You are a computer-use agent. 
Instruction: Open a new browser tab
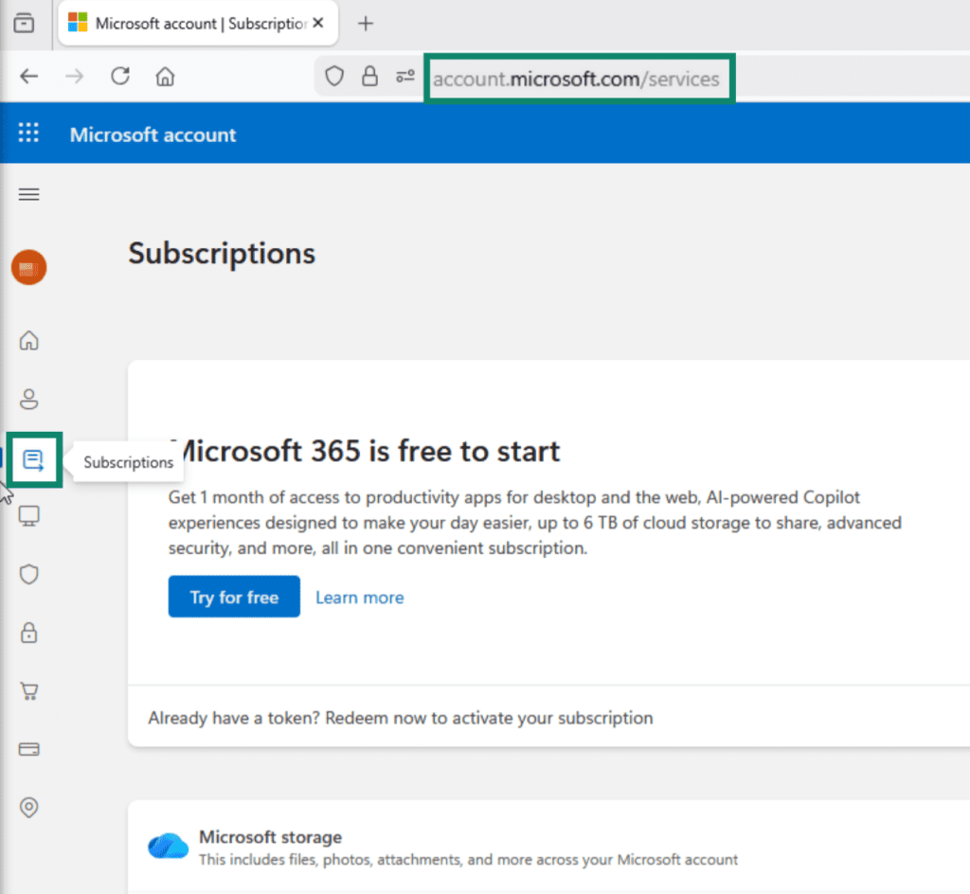pyautogui.click(x=366, y=24)
